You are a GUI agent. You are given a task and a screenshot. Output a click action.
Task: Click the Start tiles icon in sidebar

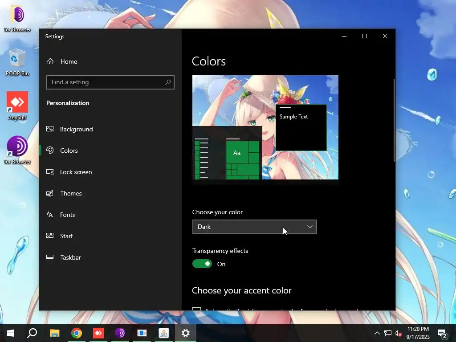click(x=50, y=236)
